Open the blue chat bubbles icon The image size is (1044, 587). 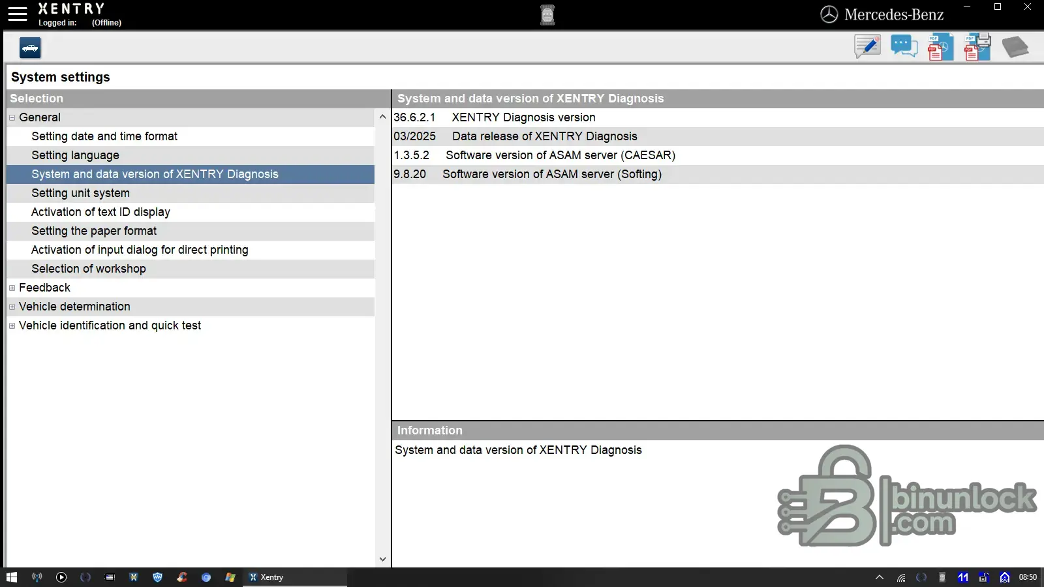(904, 47)
